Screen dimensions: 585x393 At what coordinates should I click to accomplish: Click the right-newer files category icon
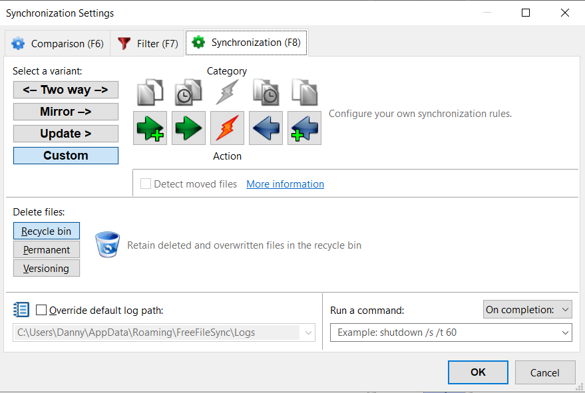click(x=266, y=92)
